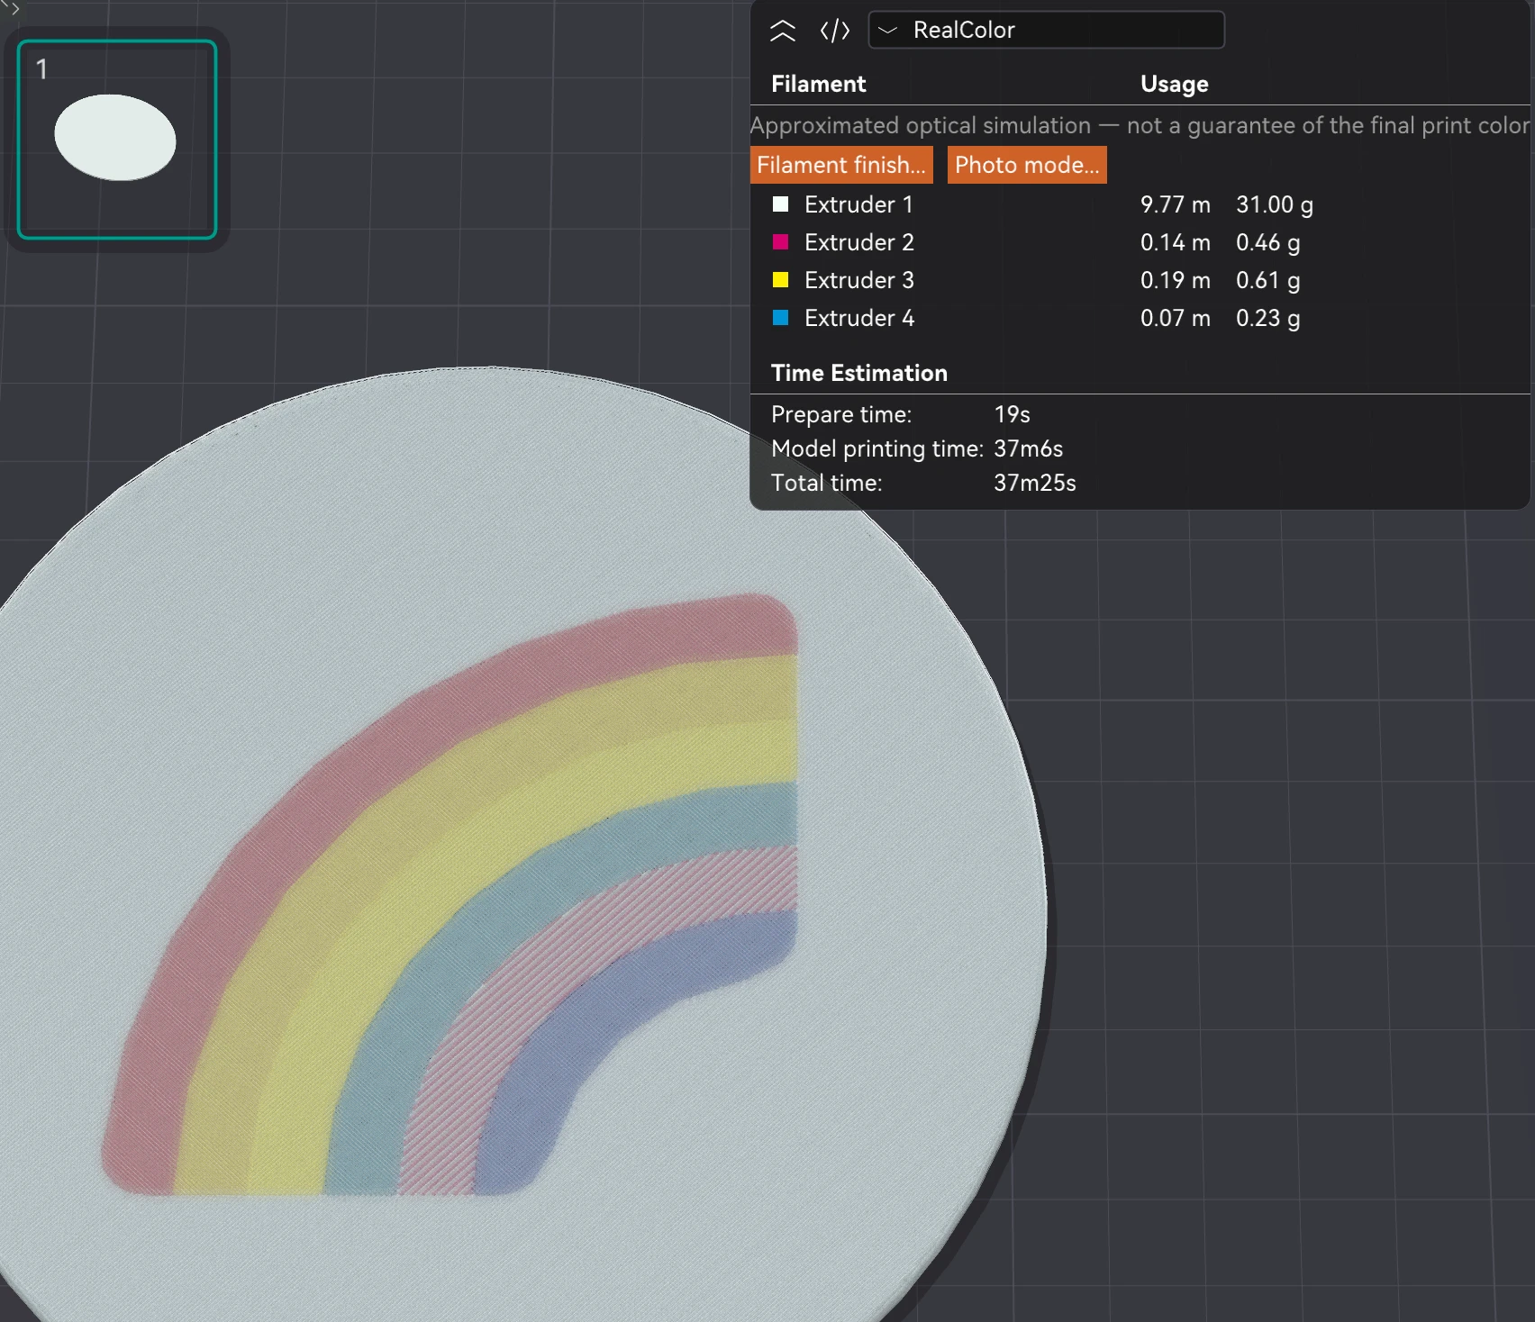Click the 0.23 g usage value

coord(1268,318)
